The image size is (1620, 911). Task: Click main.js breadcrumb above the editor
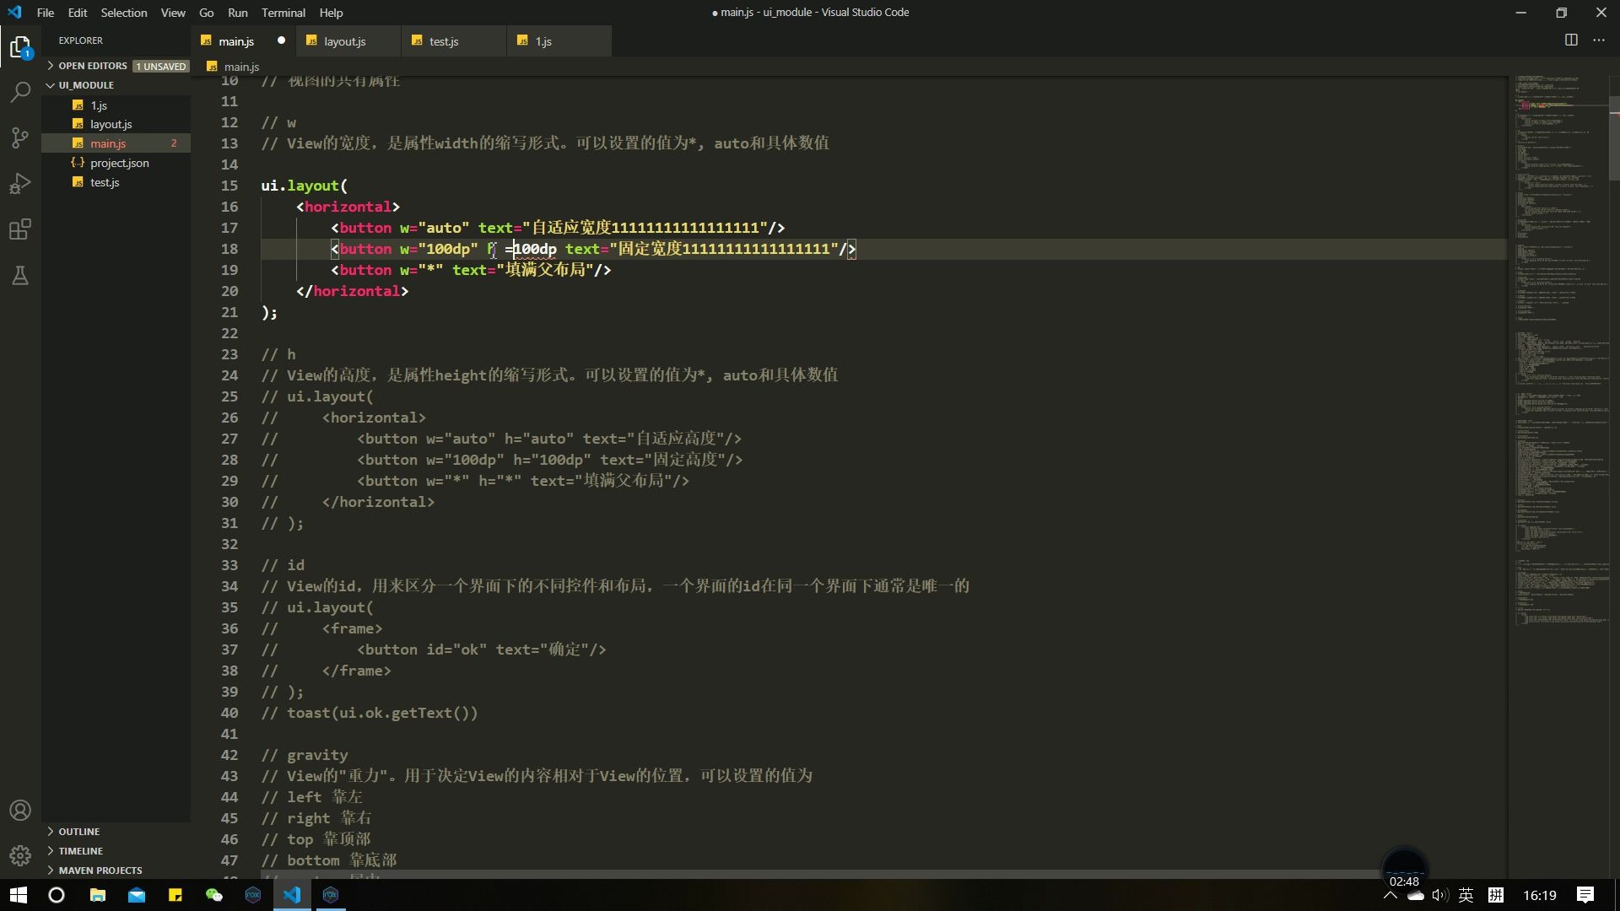pyautogui.click(x=241, y=67)
